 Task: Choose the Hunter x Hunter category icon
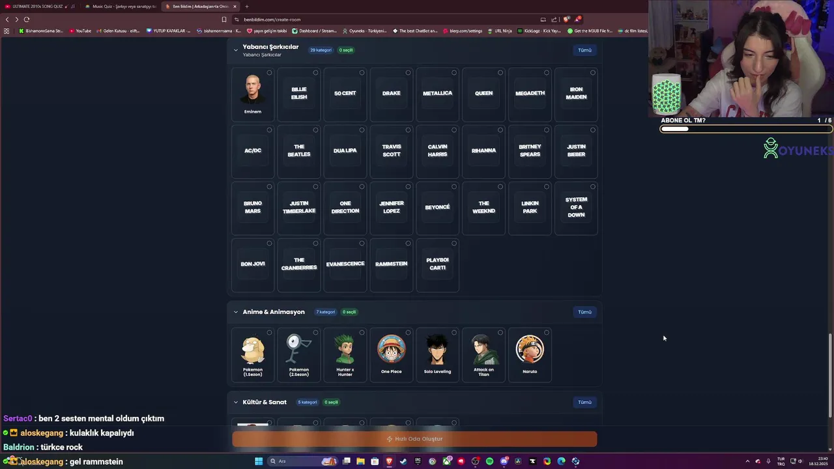(x=345, y=350)
